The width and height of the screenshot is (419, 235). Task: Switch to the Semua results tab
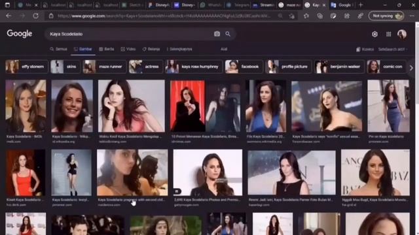click(x=58, y=49)
